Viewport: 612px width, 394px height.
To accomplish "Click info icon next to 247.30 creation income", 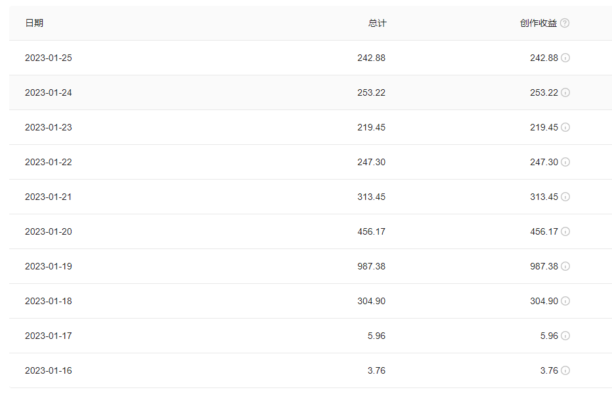I will pos(565,162).
